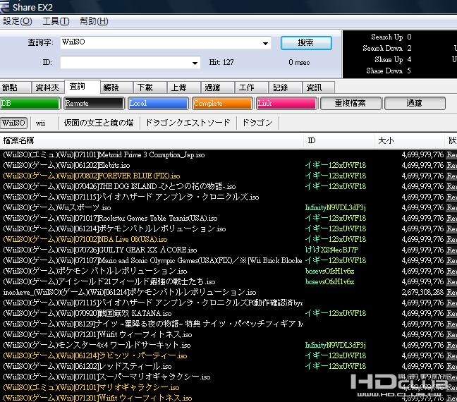Toggle the black Remote filter
This screenshot has width=457, height=402.
pyautogui.click(x=94, y=103)
